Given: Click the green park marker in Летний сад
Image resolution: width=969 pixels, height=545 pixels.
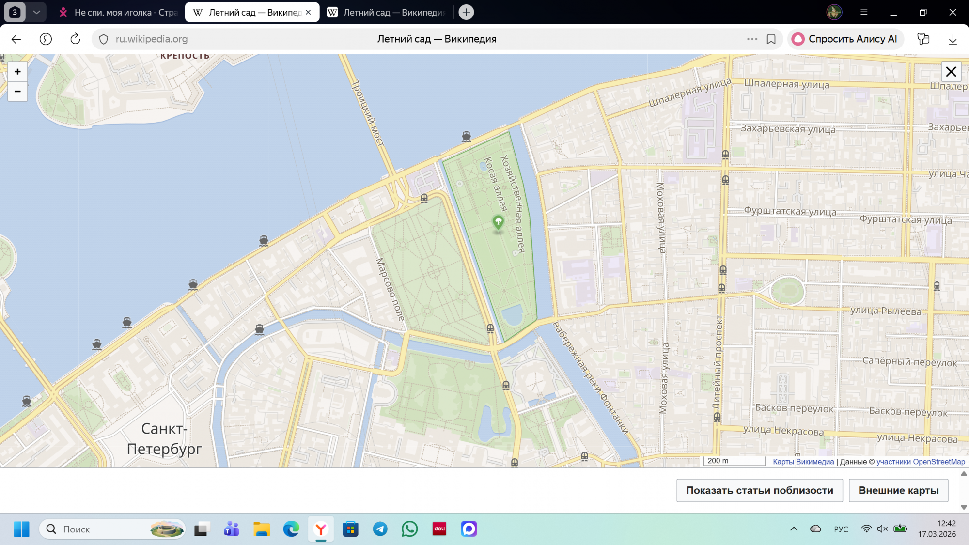Looking at the screenshot, I should coord(498,222).
